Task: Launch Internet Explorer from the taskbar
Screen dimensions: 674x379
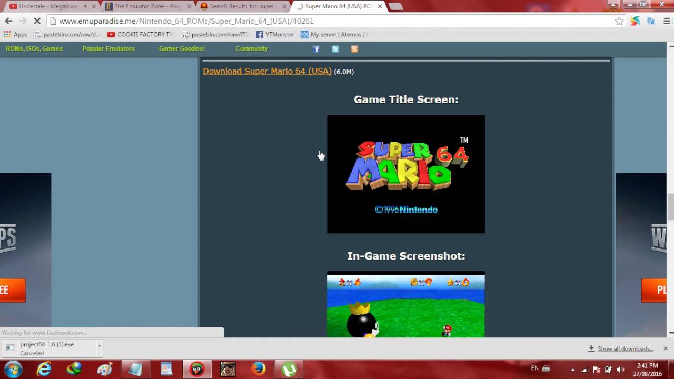Action: 44,369
